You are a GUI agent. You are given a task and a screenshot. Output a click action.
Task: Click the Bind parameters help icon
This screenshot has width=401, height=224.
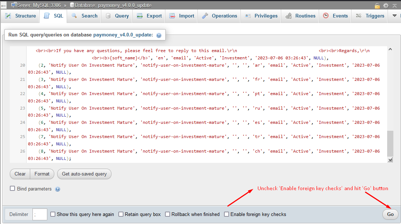58,189
